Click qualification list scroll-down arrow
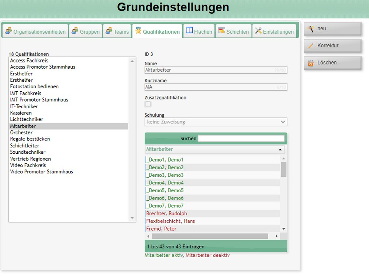The height and width of the screenshot is (279, 369). 132,218
